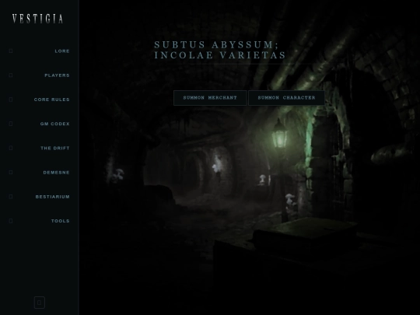The image size is (420, 315).
Task: Open the Tools menu item
Action: (x=60, y=221)
